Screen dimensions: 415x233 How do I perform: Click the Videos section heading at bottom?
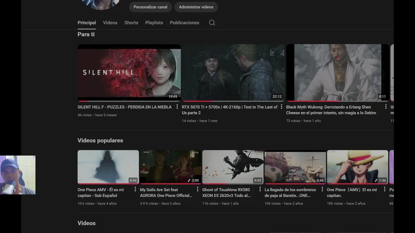[87, 223]
